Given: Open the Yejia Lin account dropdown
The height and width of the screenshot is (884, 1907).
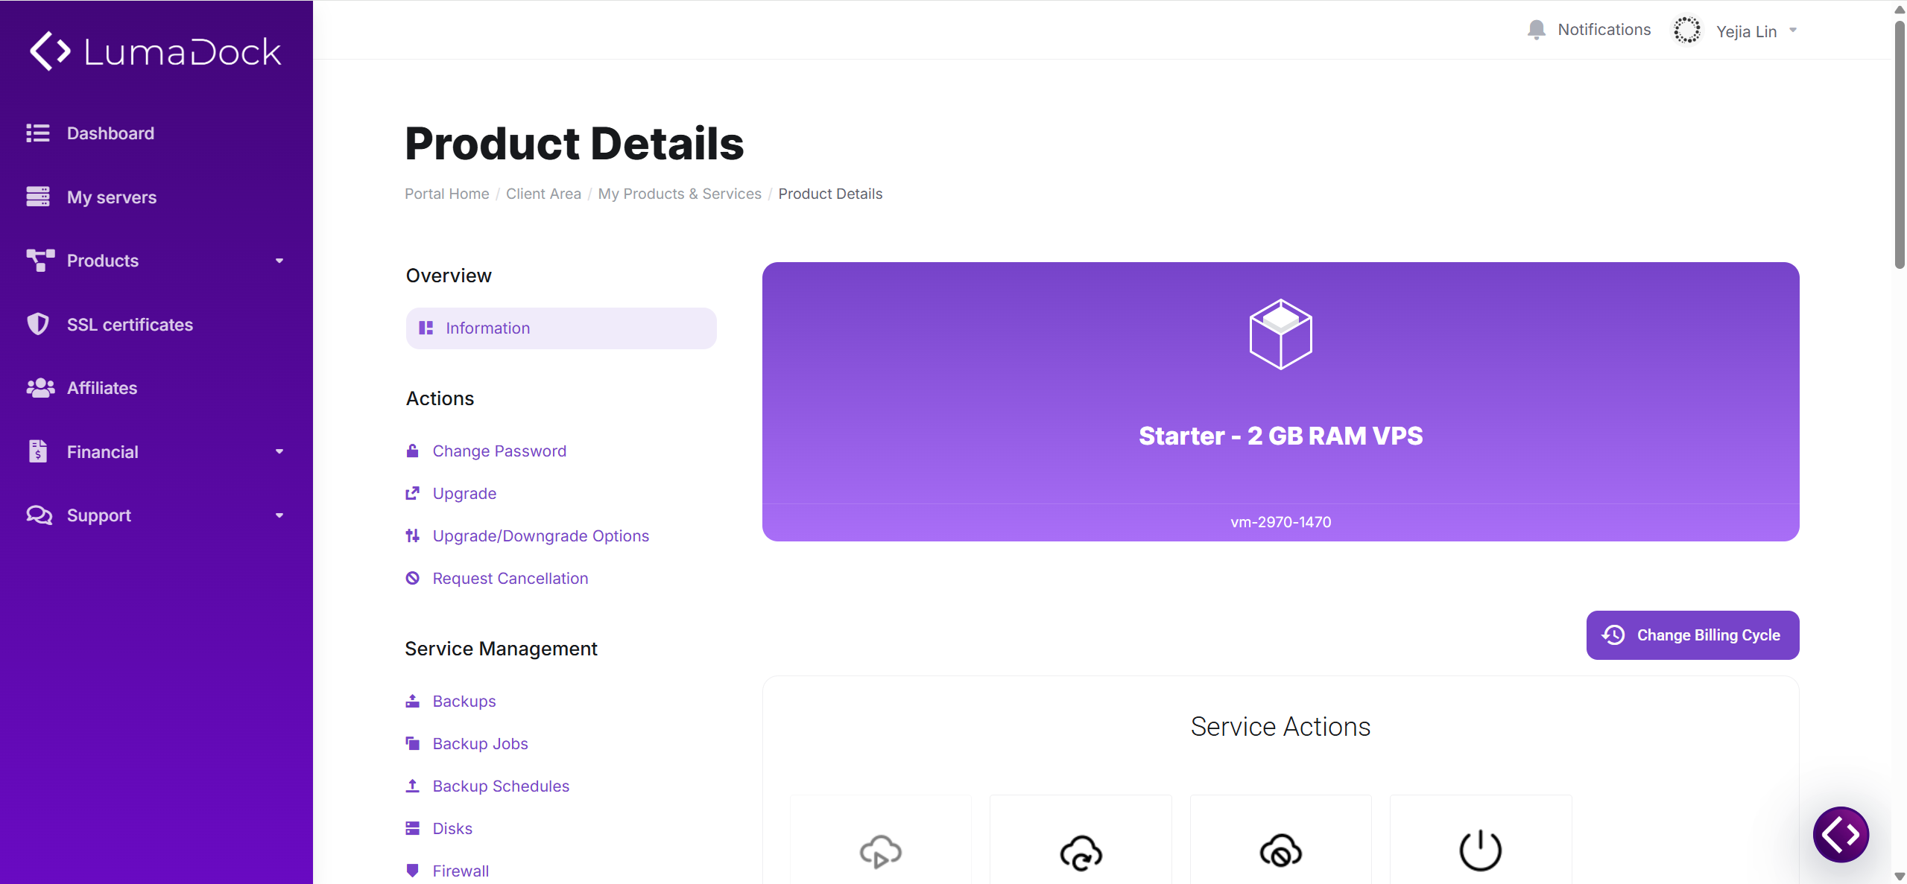Looking at the screenshot, I should [x=1756, y=31].
